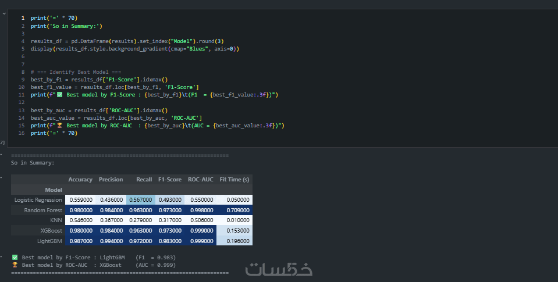Click the Precision column header

[x=111, y=180]
